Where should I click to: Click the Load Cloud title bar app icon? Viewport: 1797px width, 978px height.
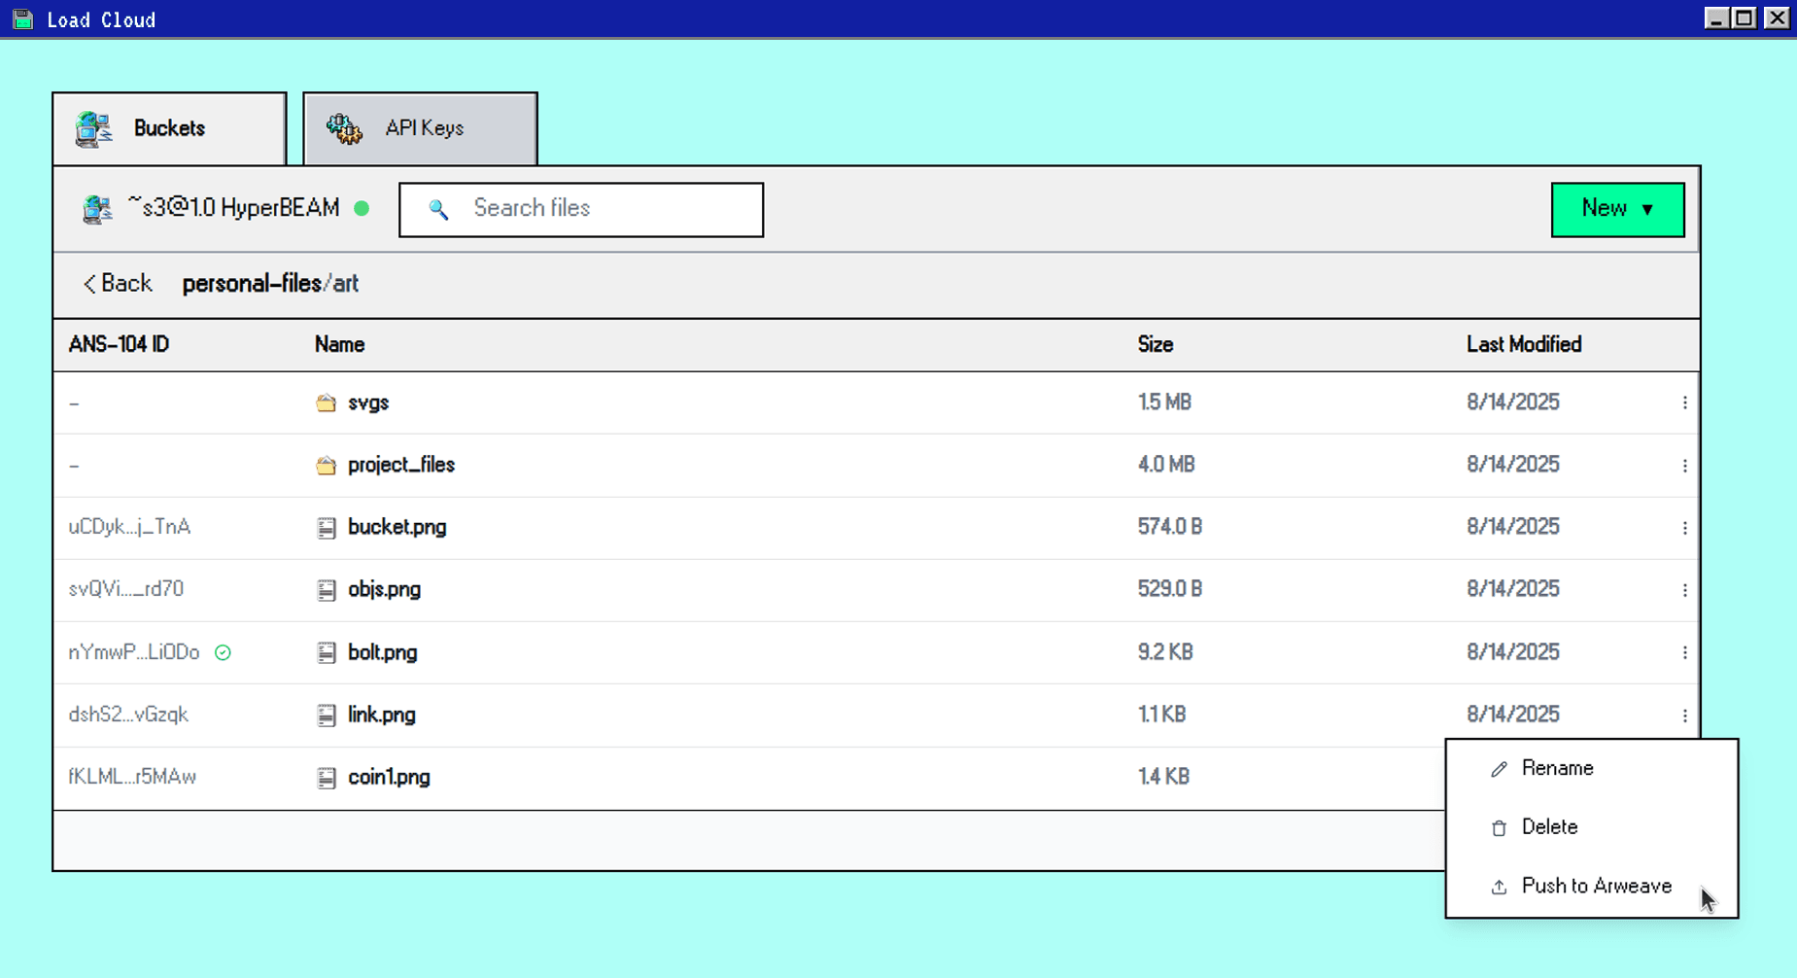tap(23, 19)
